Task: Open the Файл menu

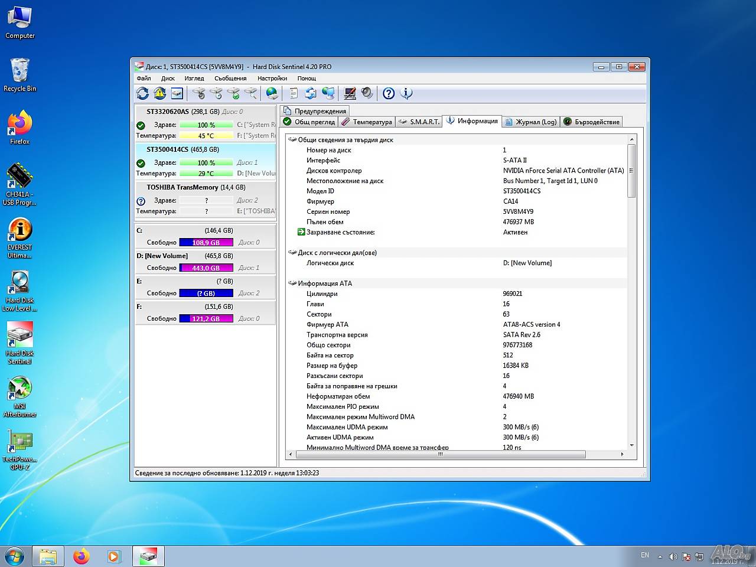Action: tap(144, 78)
